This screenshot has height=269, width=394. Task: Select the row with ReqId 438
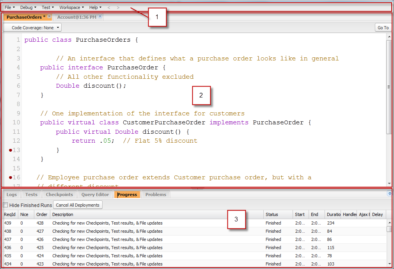(194, 231)
